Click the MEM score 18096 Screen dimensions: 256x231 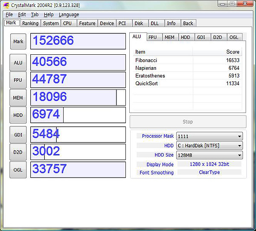point(50,97)
